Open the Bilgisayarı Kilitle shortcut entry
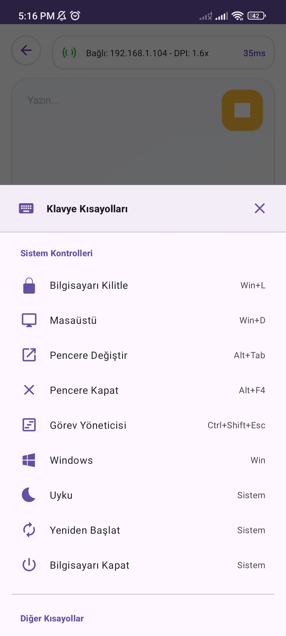This screenshot has width=286, height=636. click(x=143, y=285)
